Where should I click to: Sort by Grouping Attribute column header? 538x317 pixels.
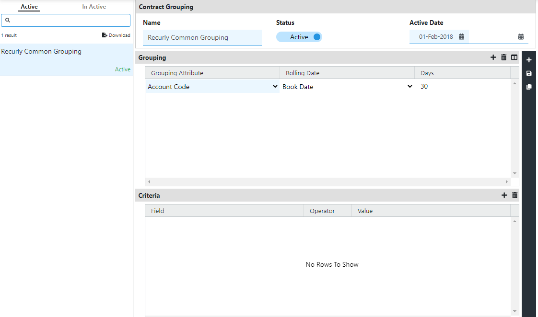[212, 73]
